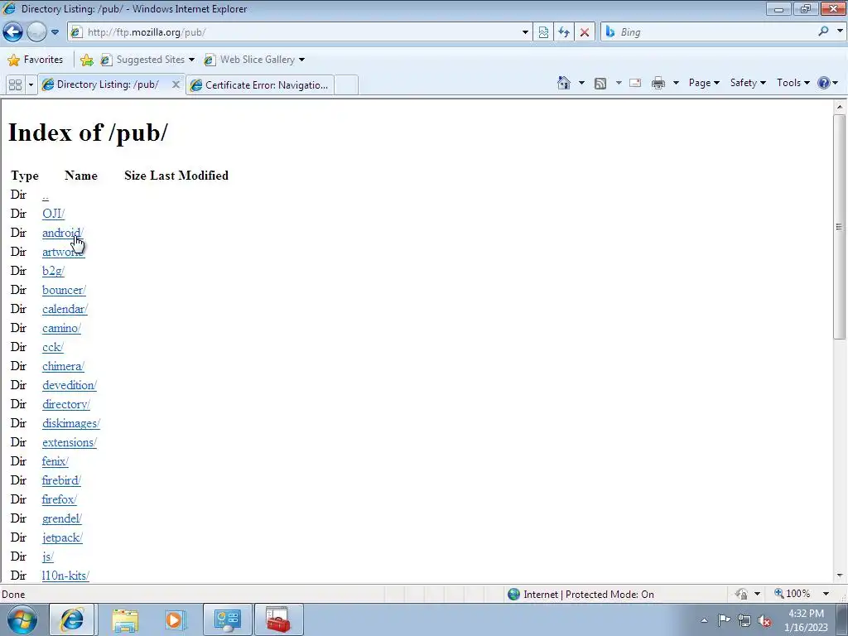The image size is (848, 636).
Task: Click the RSS Feeds icon
Action: click(600, 84)
